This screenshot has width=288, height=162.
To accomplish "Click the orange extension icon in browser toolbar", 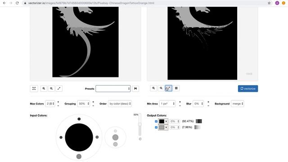I will coord(283,3).
